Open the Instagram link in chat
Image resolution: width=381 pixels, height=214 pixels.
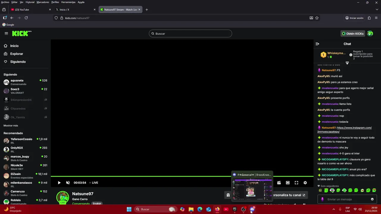(x=344, y=130)
